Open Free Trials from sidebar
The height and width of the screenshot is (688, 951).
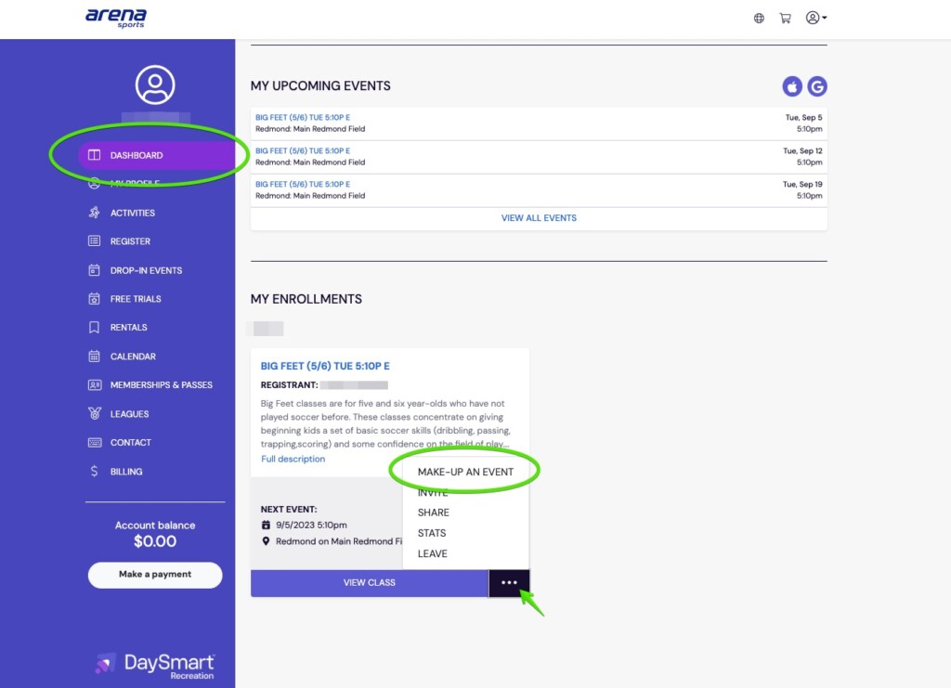(x=135, y=299)
